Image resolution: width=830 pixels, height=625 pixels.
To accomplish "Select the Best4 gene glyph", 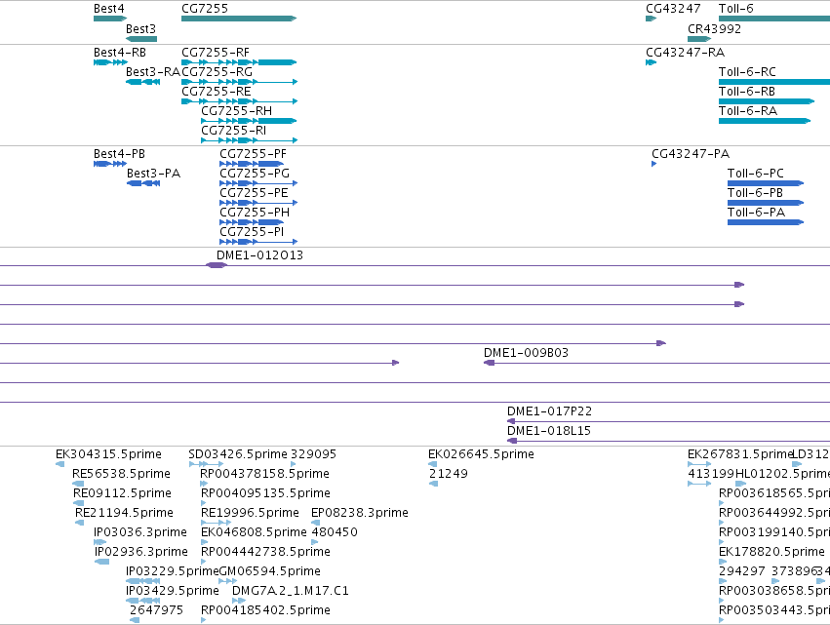I will coord(110,19).
